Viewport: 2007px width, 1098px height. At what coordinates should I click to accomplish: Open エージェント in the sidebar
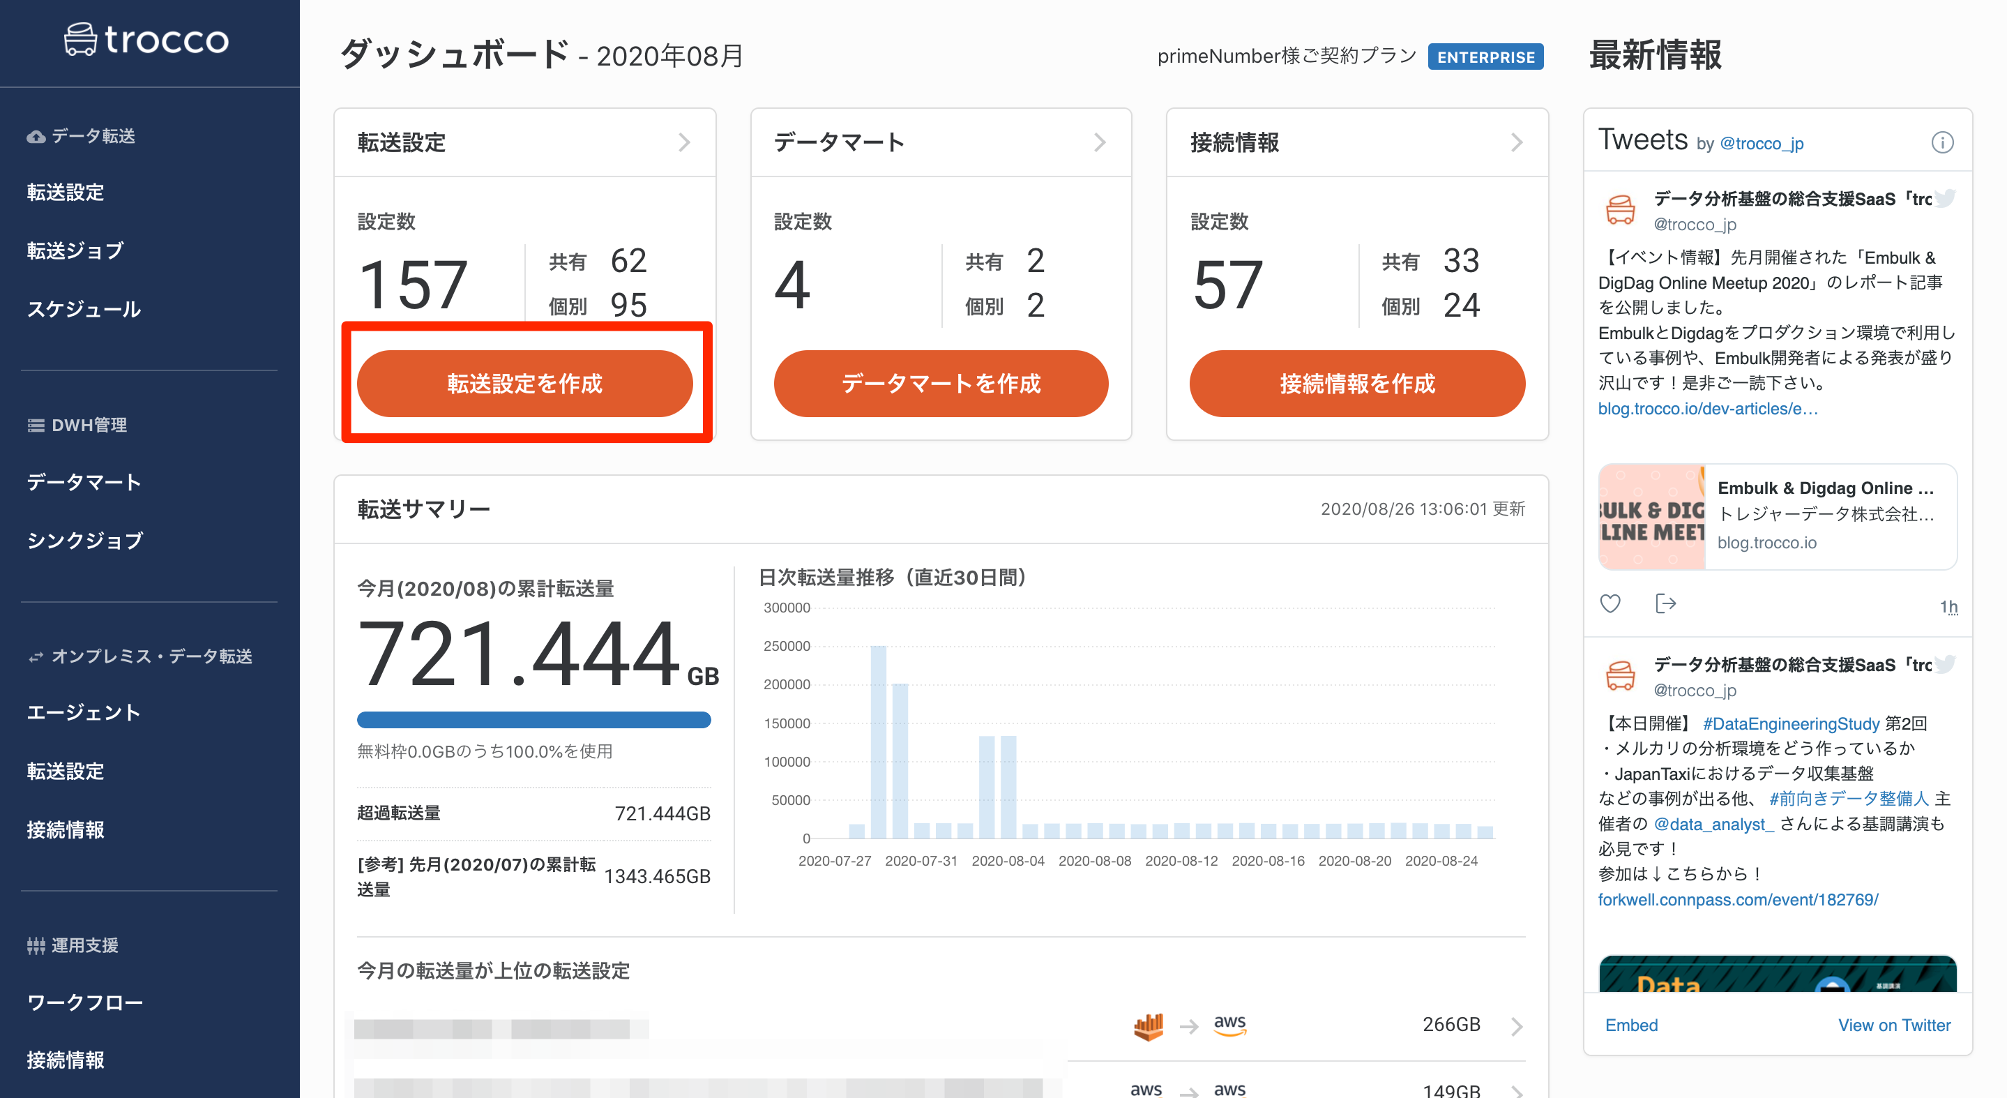pos(84,712)
